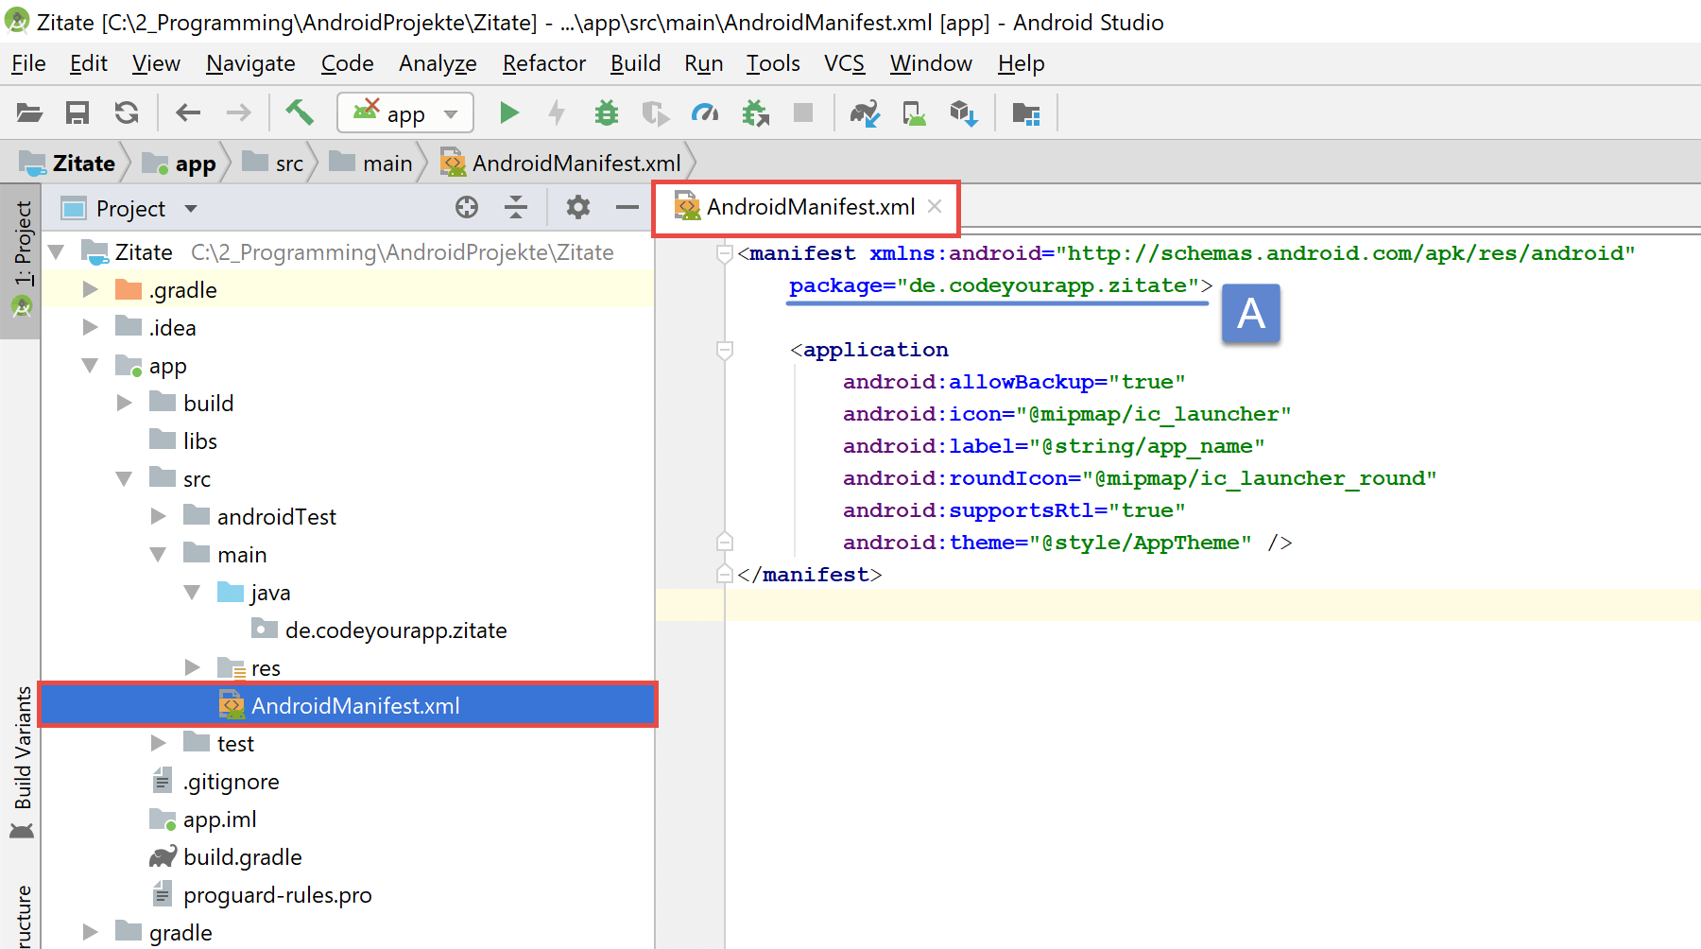Click the Forward navigation arrow
This screenshot has height=949, width=1701.
[239, 113]
